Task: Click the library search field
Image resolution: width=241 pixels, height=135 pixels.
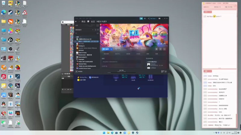Action: 86,33
